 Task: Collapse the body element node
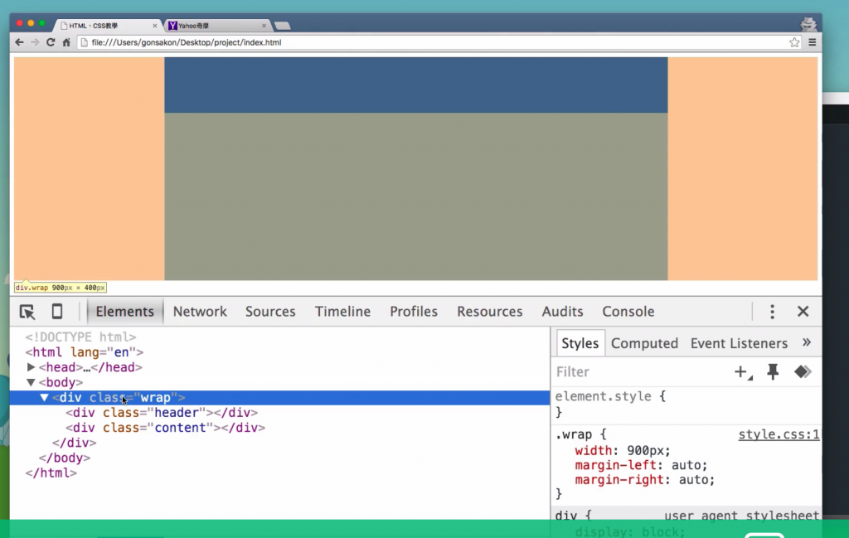[31, 382]
